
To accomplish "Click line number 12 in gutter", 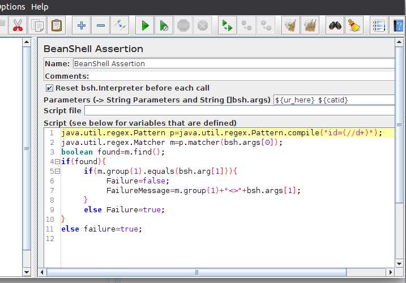I will (50, 239).
